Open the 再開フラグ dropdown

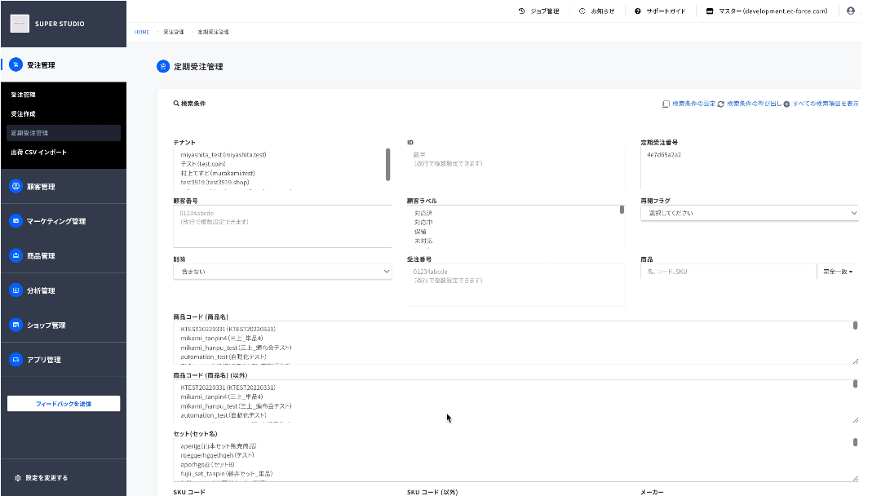tap(750, 213)
